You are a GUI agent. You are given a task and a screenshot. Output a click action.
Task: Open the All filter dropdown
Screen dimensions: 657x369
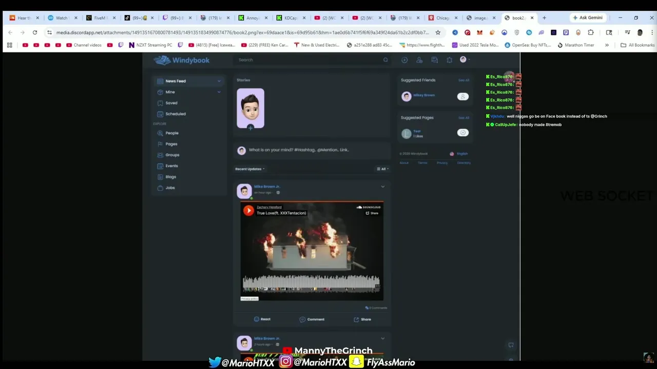(383, 169)
